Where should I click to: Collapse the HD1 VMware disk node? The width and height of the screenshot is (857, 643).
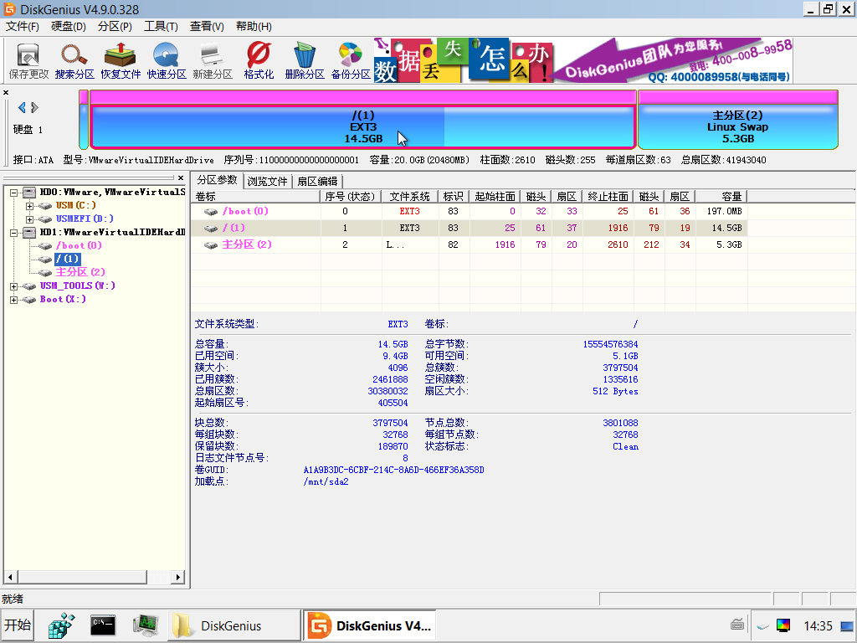pos(13,233)
